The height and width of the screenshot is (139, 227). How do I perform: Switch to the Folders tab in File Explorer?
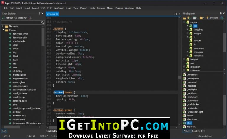(196, 131)
